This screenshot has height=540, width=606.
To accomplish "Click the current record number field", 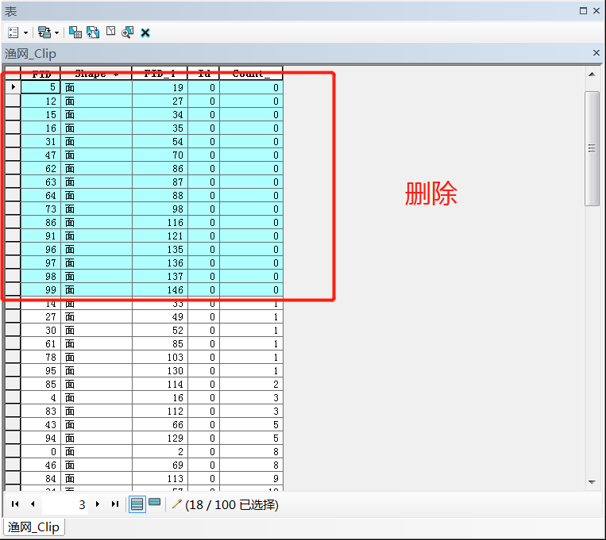I will (x=65, y=504).
